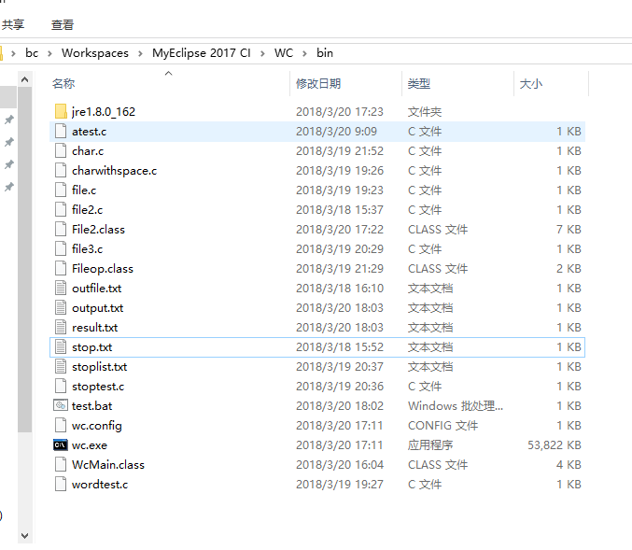The width and height of the screenshot is (632, 550).
Task: Select the file name stoplist.txt
Action: [100, 367]
